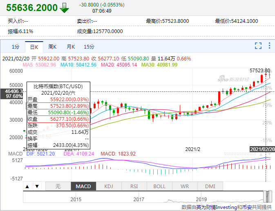This screenshot has width=275, height=211.
Task: Enable the KDJ indicator
Action: click(109, 186)
